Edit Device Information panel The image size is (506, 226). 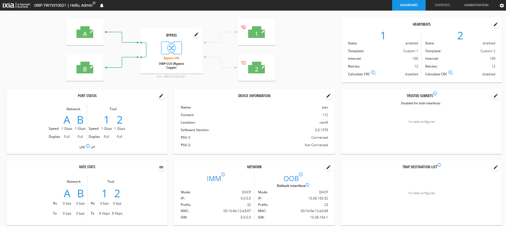click(x=328, y=96)
